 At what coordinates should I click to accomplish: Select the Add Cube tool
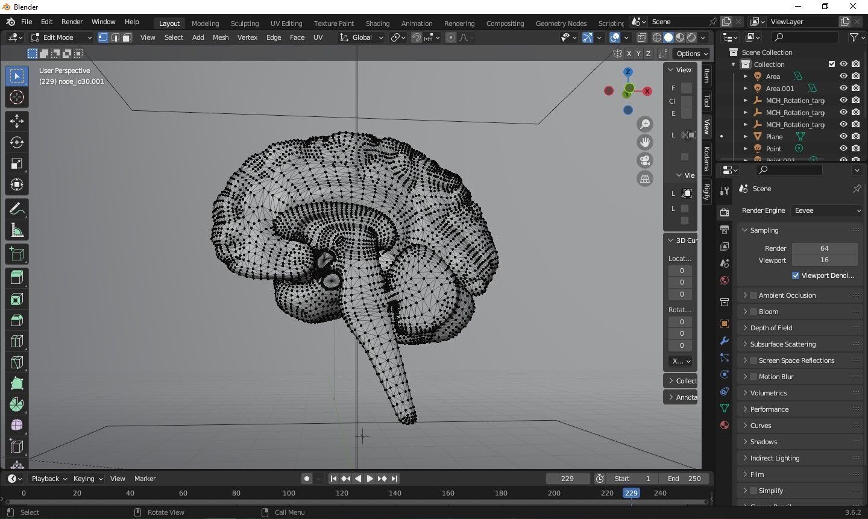click(x=17, y=254)
